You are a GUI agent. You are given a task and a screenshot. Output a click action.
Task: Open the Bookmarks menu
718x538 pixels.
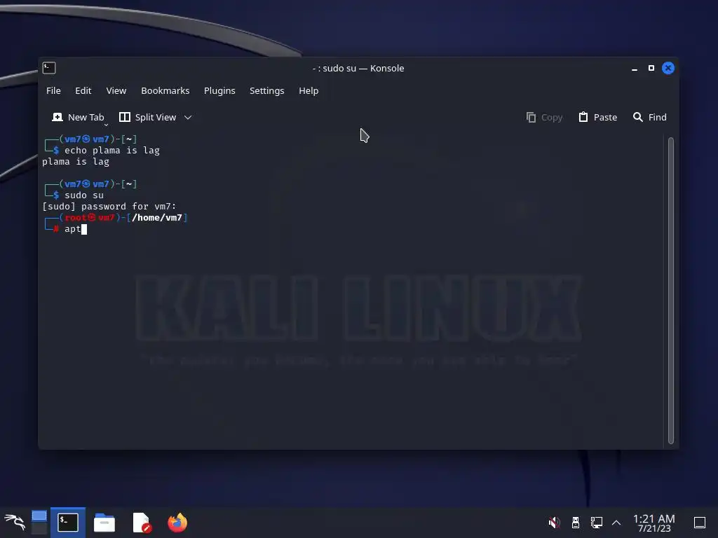point(165,90)
